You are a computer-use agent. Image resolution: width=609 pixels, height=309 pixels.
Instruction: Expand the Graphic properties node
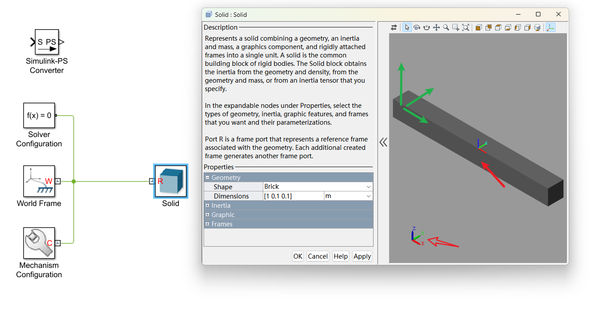[x=207, y=215]
